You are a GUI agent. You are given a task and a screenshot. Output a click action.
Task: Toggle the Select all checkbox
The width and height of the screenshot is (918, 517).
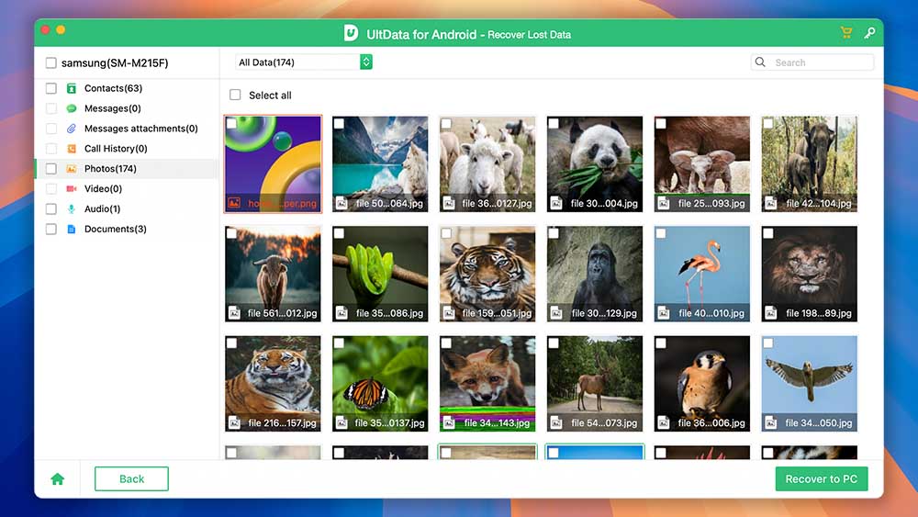(235, 95)
